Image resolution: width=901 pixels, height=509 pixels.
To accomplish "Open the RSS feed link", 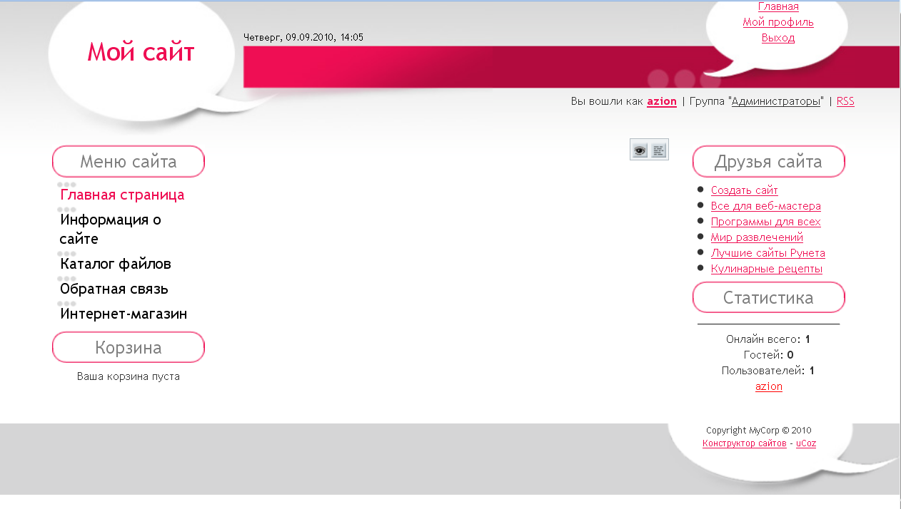I will click(845, 101).
